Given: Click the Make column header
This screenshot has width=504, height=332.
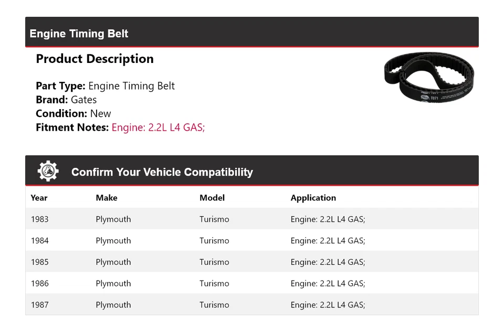Looking at the screenshot, I should tap(107, 198).
